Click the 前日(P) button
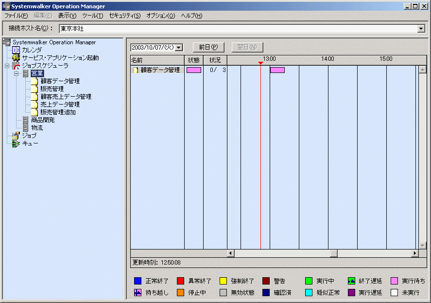Viewport: 431px width, 303px height. [x=208, y=47]
